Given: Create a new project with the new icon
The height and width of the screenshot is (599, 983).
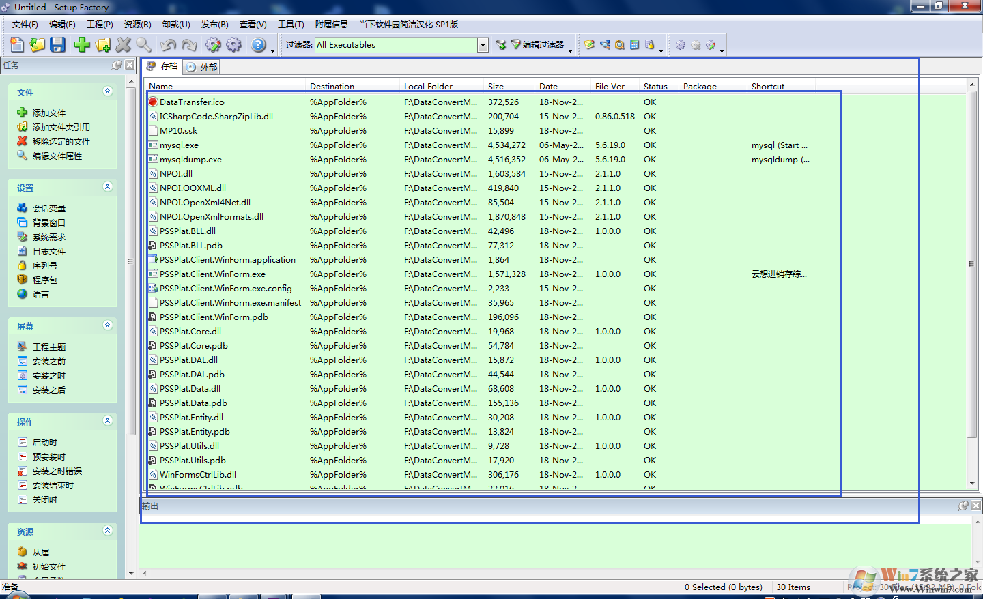Looking at the screenshot, I should [16, 44].
